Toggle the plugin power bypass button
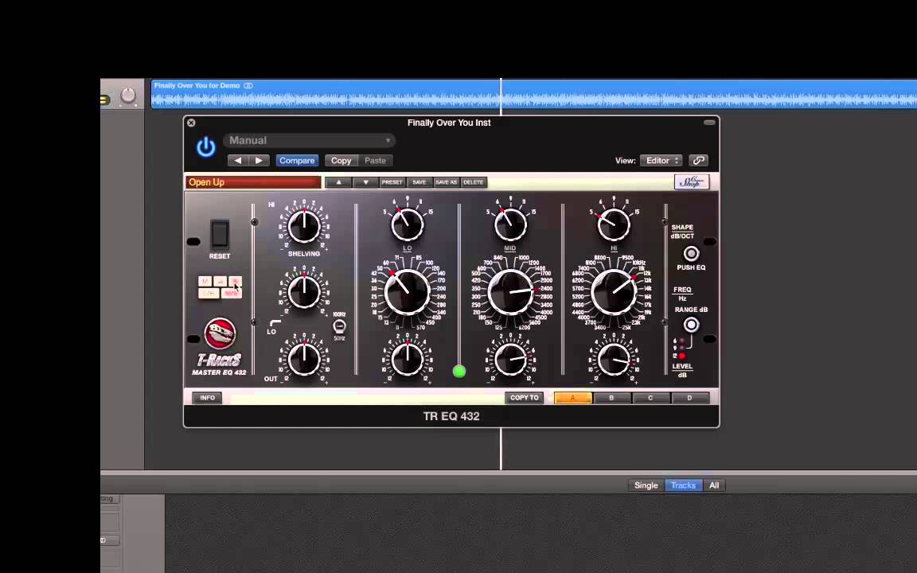The image size is (917, 573). pos(206,146)
